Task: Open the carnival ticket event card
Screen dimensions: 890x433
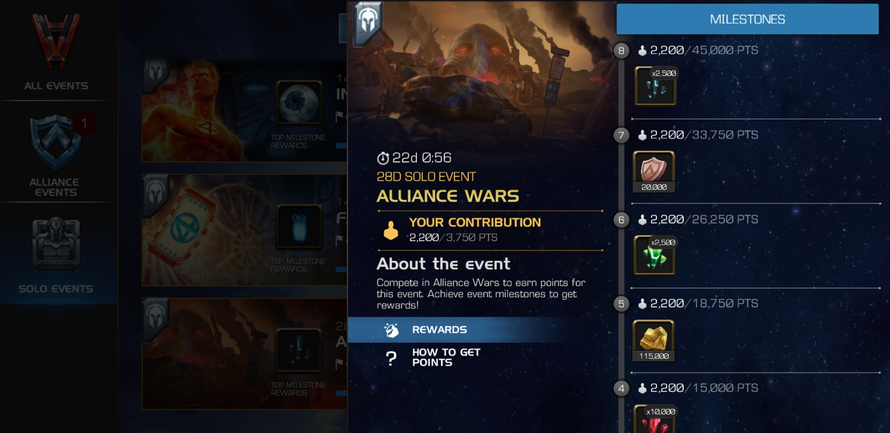Action: click(x=244, y=230)
